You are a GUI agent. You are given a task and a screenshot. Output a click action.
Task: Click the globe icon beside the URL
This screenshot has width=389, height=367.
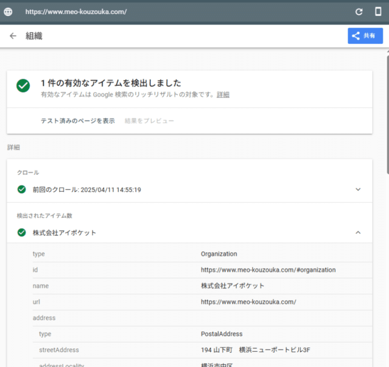[8, 12]
